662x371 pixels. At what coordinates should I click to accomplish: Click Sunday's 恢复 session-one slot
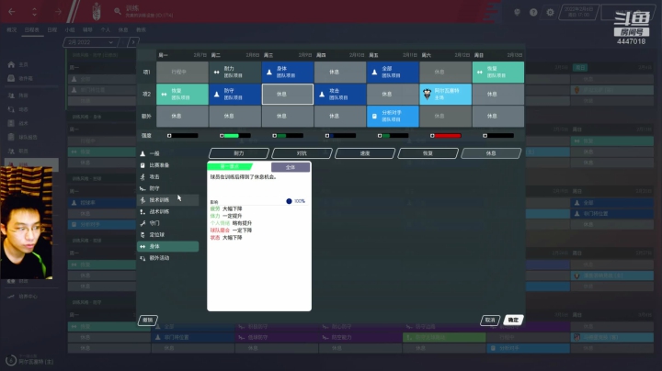pos(498,73)
